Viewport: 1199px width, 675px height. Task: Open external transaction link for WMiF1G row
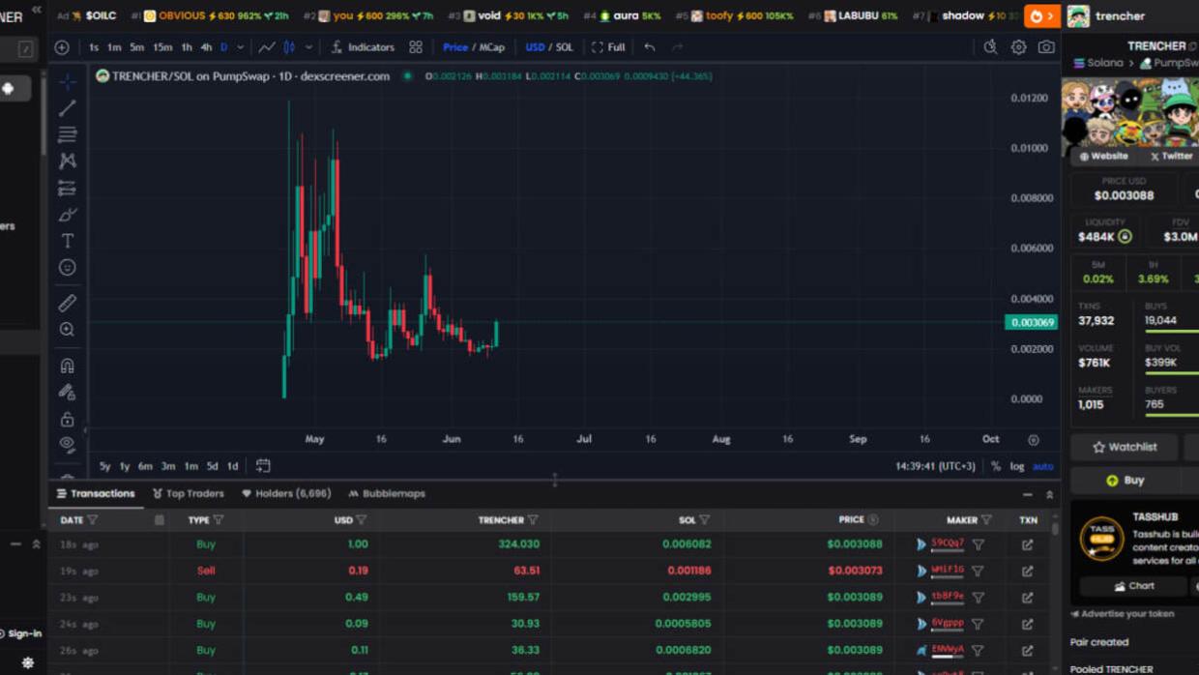[x=1028, y=571]
